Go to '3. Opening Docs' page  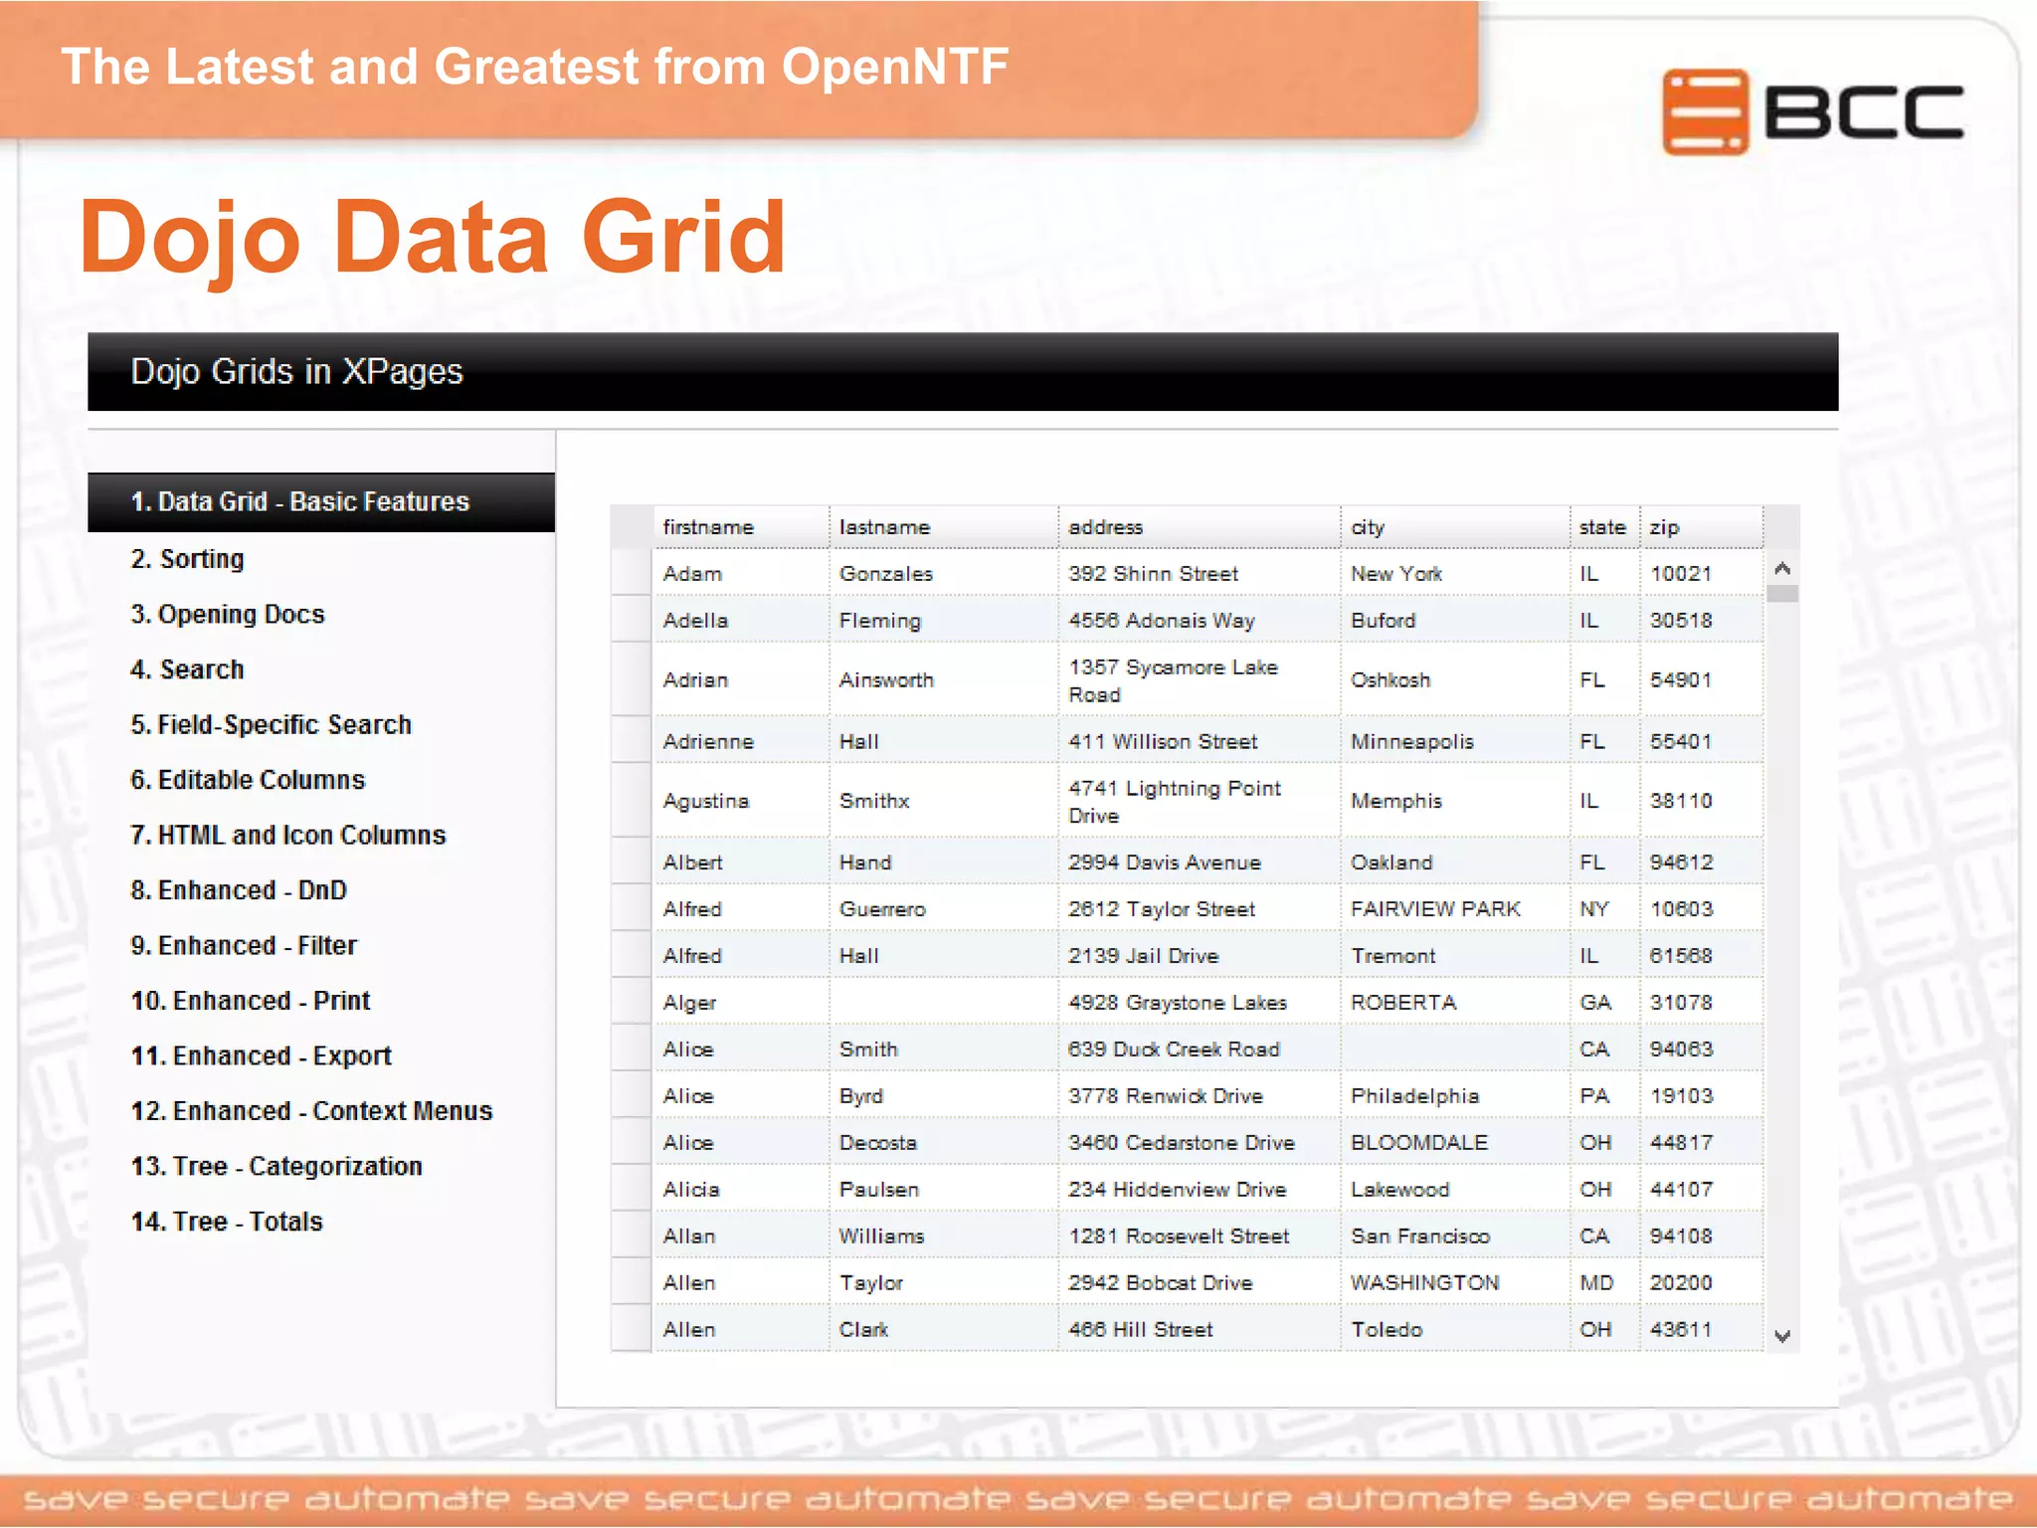[228, 615]
